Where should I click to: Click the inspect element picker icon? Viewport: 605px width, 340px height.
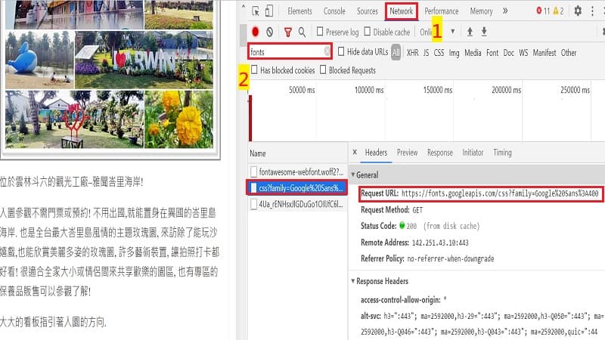click(256, 11)
